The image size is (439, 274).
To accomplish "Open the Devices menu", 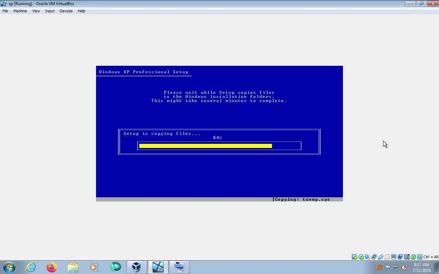I will pos(66,11).
